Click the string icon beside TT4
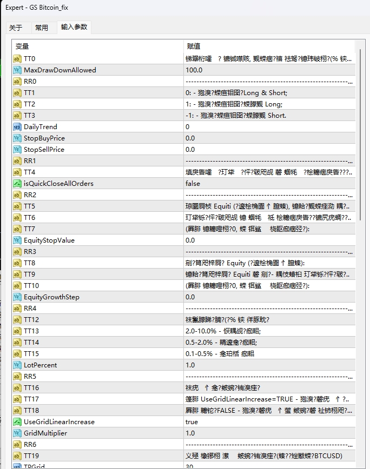 pos(17,172)
